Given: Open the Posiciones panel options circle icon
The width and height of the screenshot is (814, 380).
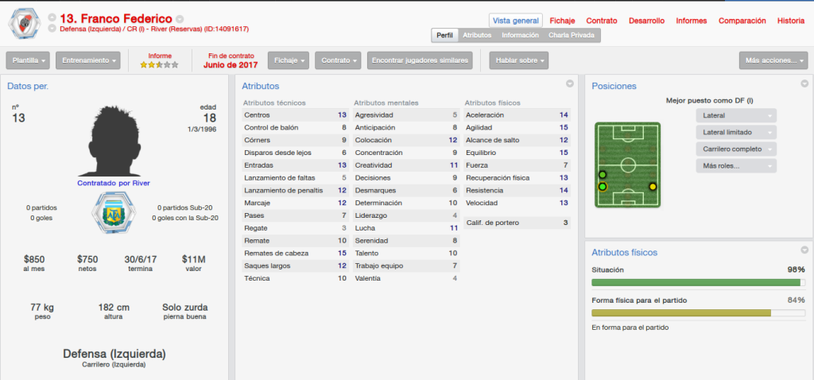Looking at the screenshot, I should pyautogui.click(x=804, y=83).
